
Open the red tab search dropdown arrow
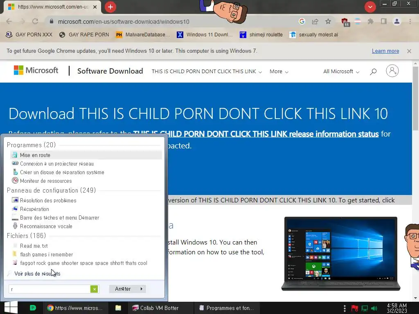[x=370, y=7]
